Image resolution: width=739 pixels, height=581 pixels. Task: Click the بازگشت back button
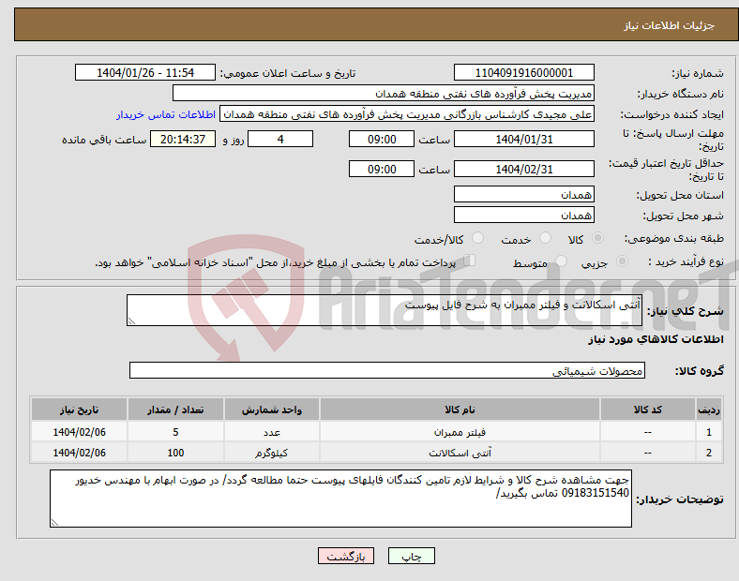click(x=346, y=556)
